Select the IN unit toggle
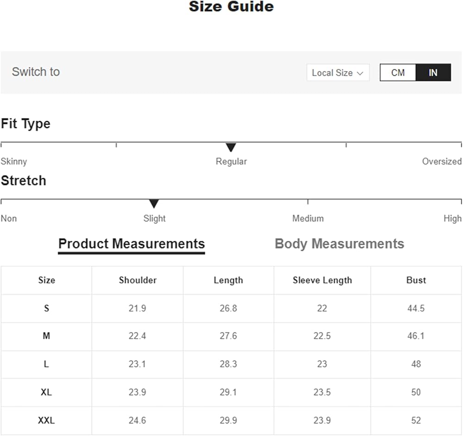Image resolution: width=463 pixels, height=436 pixels. click(433, 73)
